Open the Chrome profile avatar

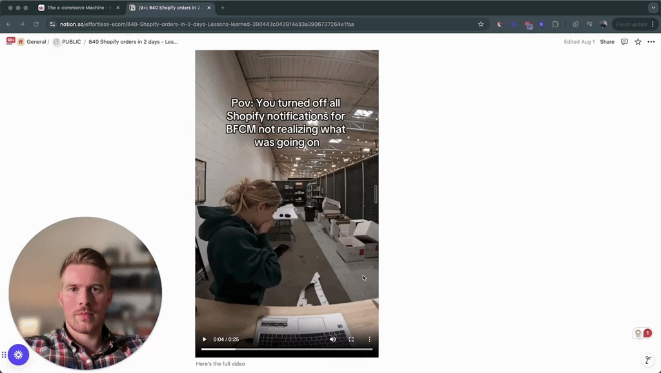coord(604,25)
